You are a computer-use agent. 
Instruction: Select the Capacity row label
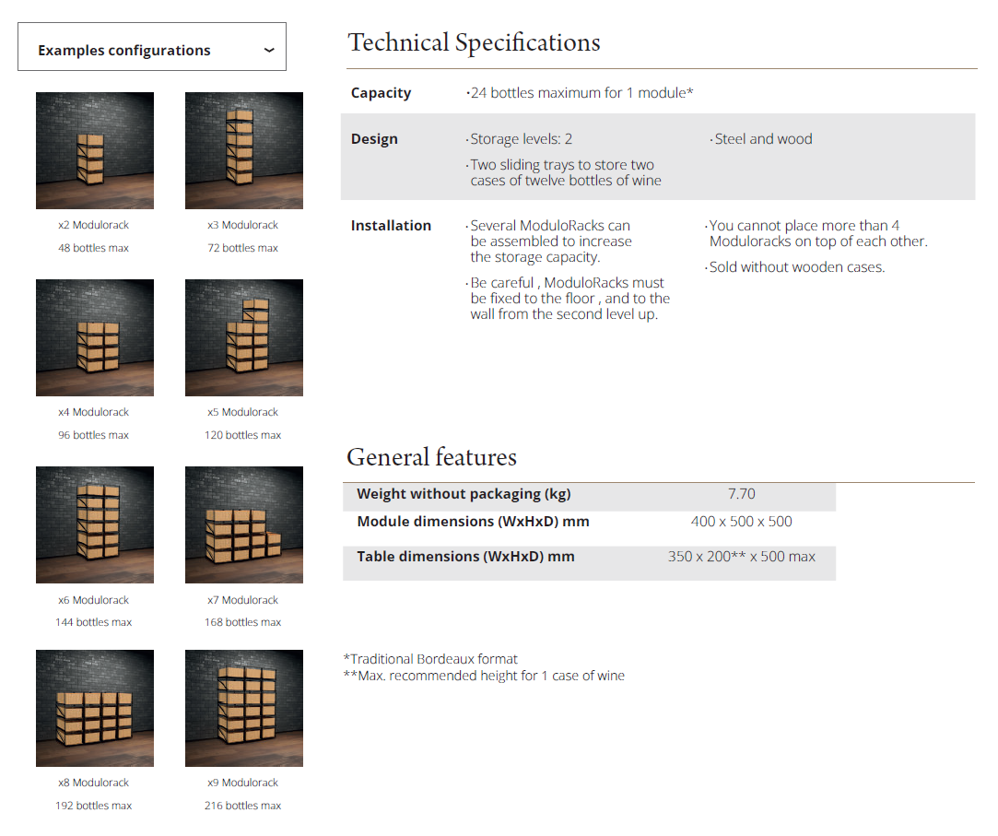(381, 93)
